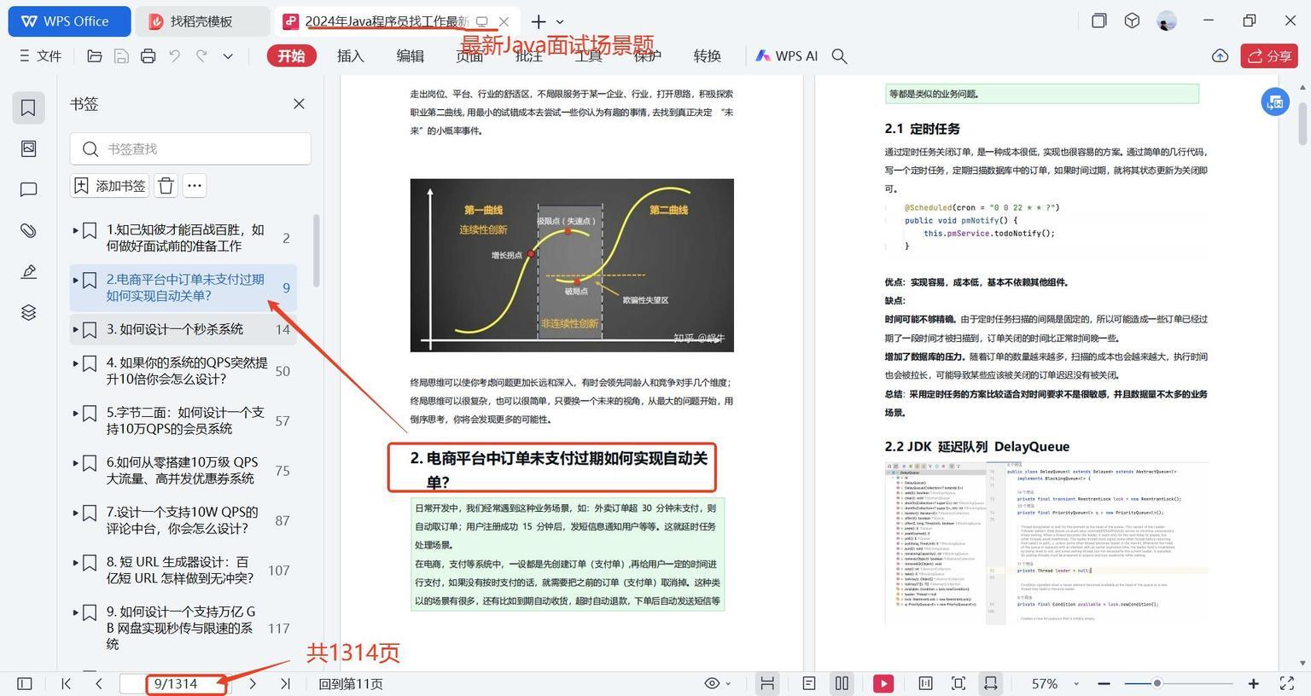Enable single page view mode

coord(809,683)
